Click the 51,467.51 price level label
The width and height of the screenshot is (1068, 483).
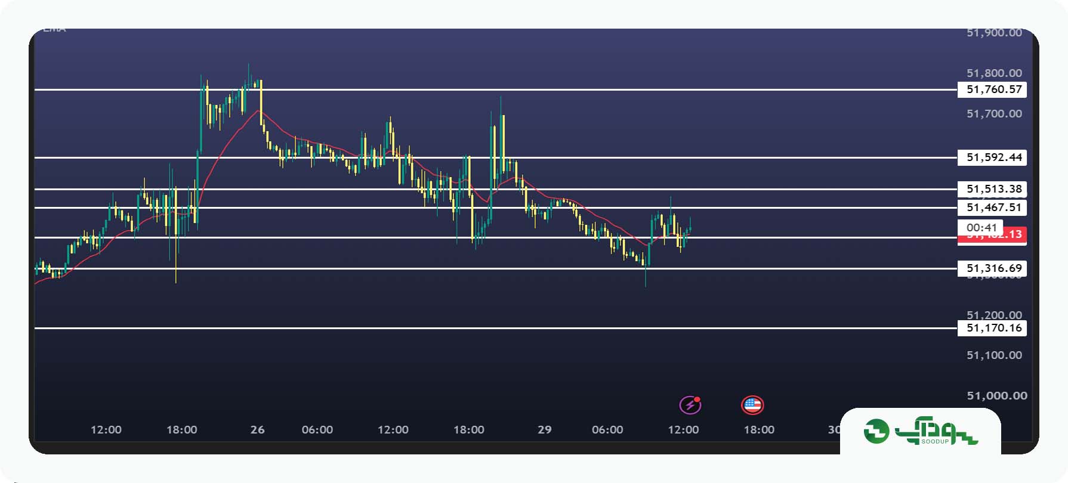tap(992, 208)
